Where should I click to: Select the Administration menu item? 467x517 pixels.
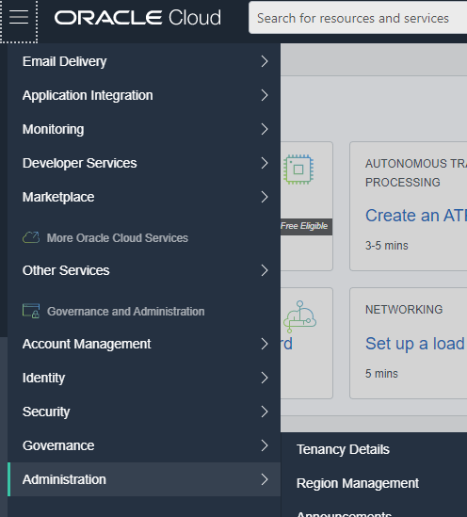[x=144, y=479]
